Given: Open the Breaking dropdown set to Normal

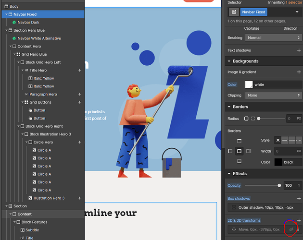Looking at the screenshot, I should point(274,38).
